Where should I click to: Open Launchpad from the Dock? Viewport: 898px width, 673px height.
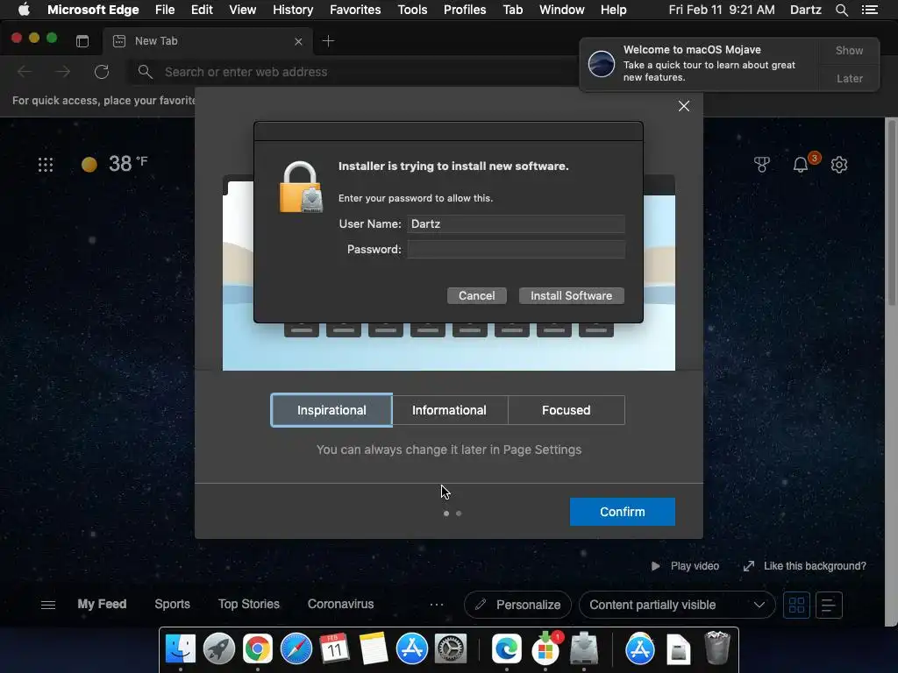tap(218, 649)
